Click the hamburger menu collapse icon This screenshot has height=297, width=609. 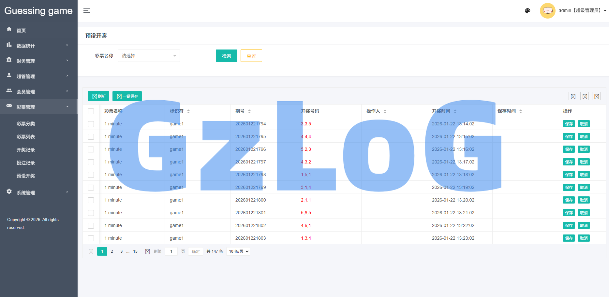86,11
